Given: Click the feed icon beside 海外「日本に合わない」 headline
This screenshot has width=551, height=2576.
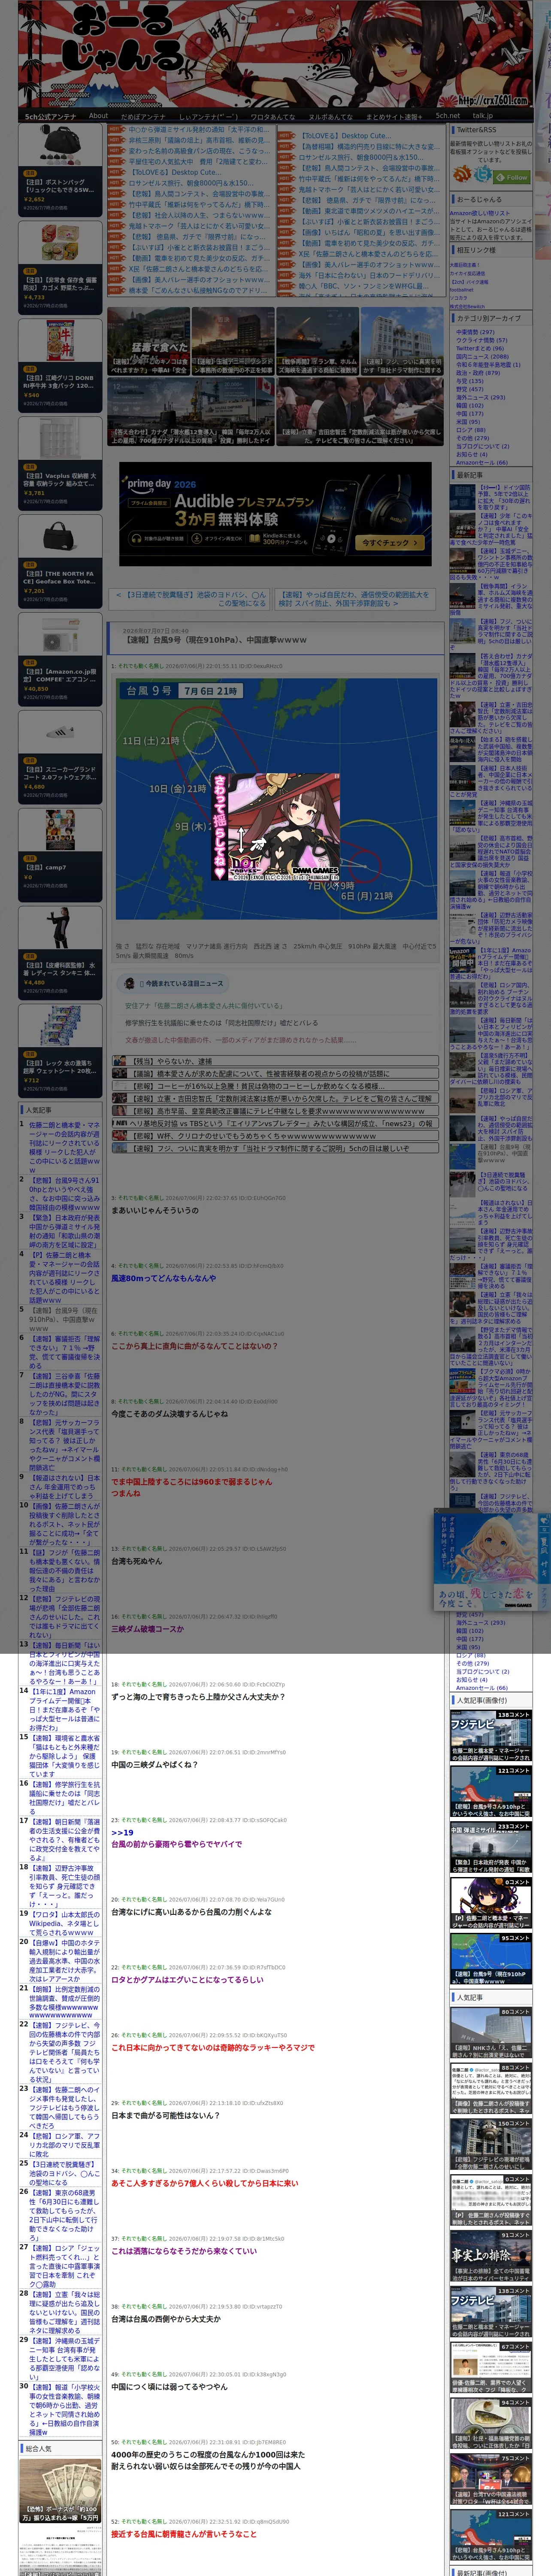Looking at the screenshot, I should point(287,275).
